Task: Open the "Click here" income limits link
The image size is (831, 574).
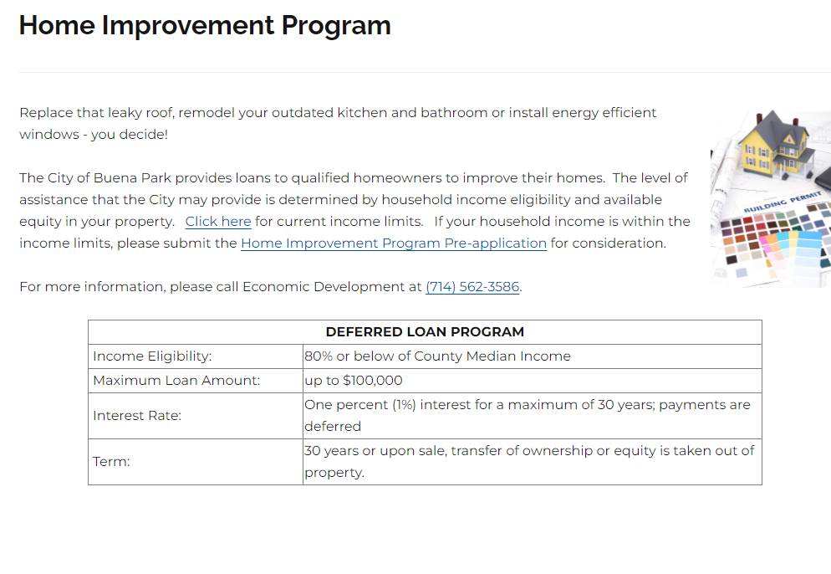Action: click(x=218, y=222)
